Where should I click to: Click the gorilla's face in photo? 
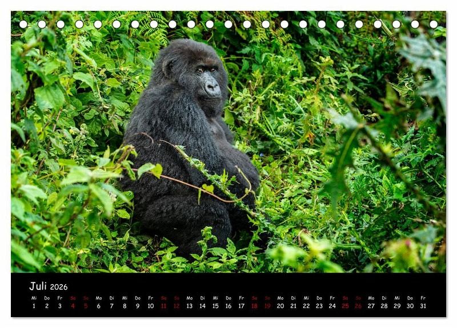(x=207, y=79)
